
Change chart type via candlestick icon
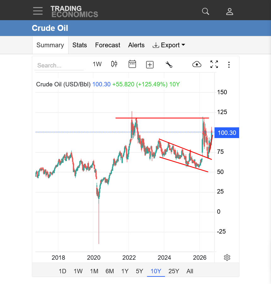coord(114,64)
